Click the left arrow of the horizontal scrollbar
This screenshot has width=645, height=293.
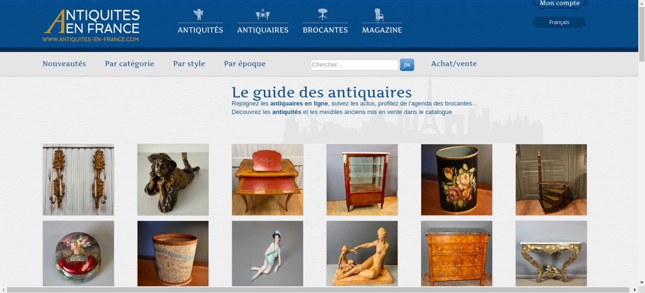pos(3,290)
